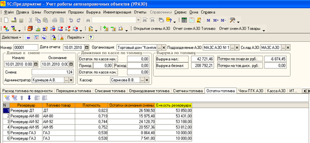Expand the search combo box arrow
Screen dimensions: 310x143
[x=138, y=20]
